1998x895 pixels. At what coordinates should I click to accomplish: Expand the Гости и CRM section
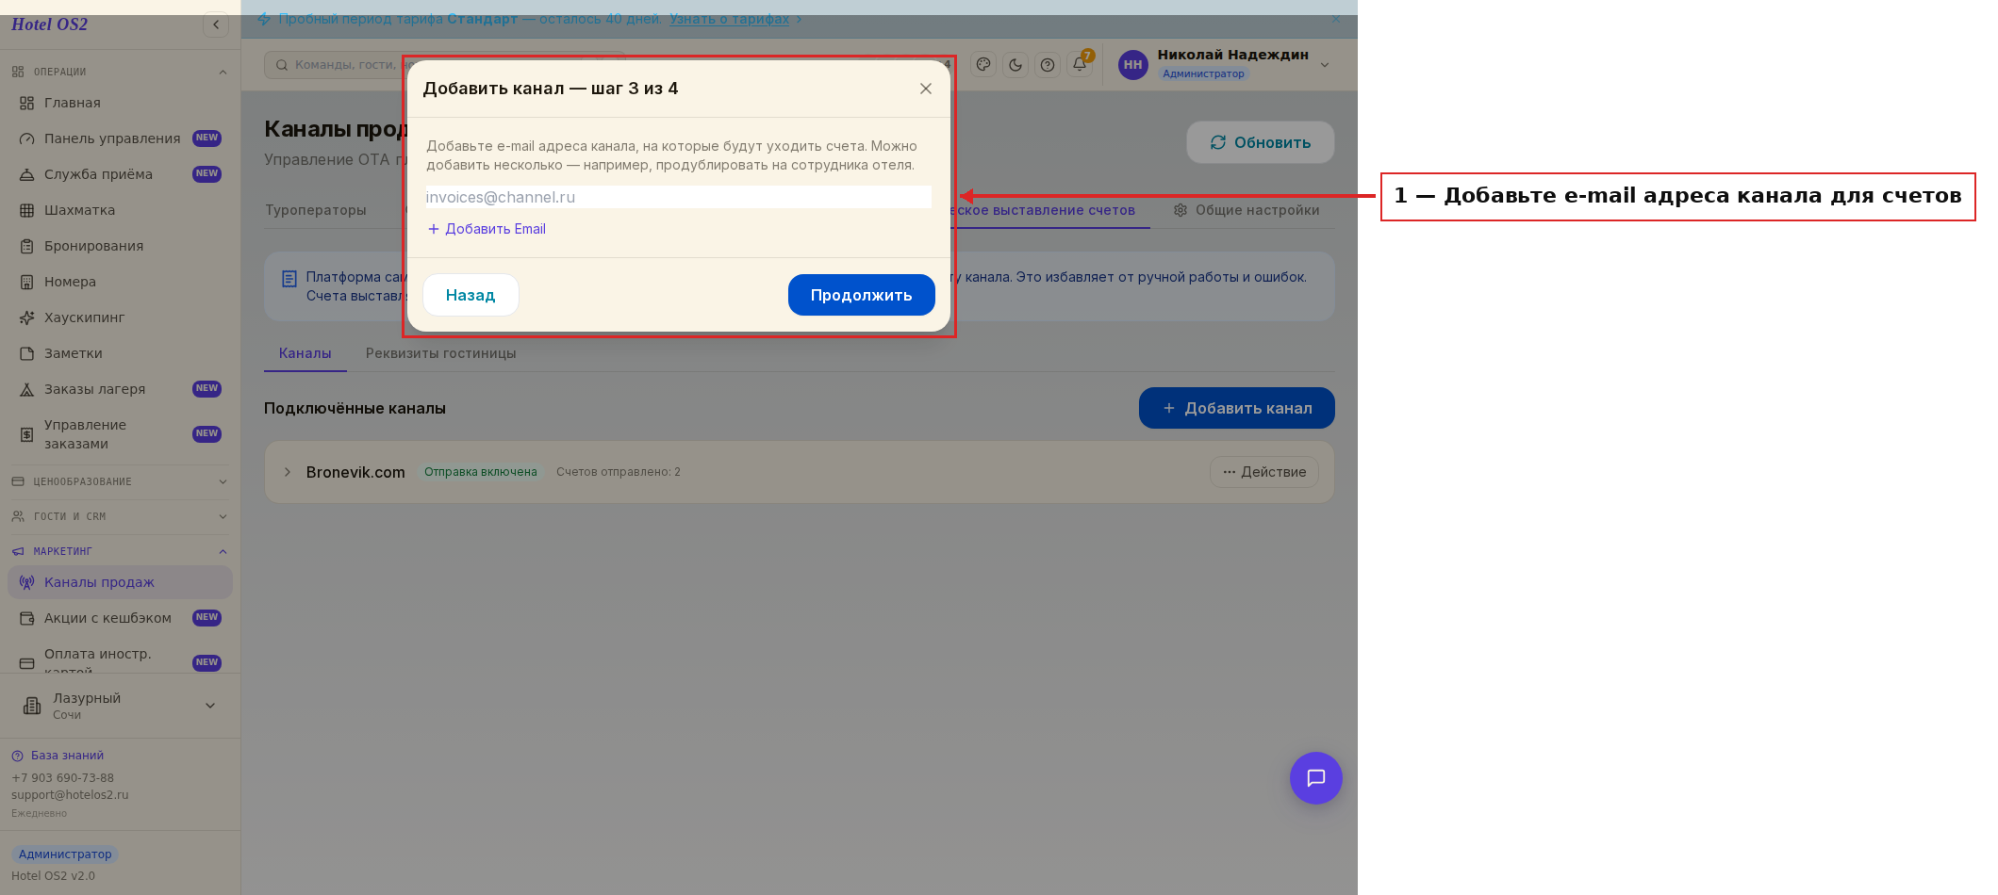(x=120, y=516)
